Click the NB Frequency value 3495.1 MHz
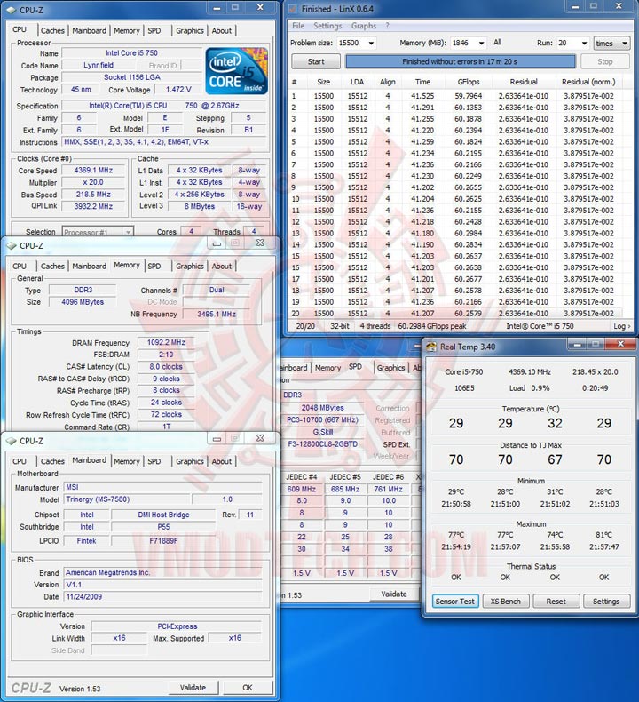Viewport: 639px width, 702px height. tap(217, 314)
